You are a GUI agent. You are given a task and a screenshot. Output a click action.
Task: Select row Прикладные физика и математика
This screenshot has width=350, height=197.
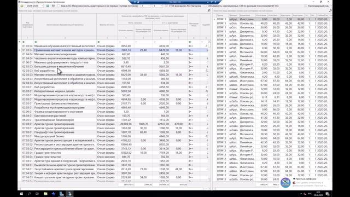(115, 103)
